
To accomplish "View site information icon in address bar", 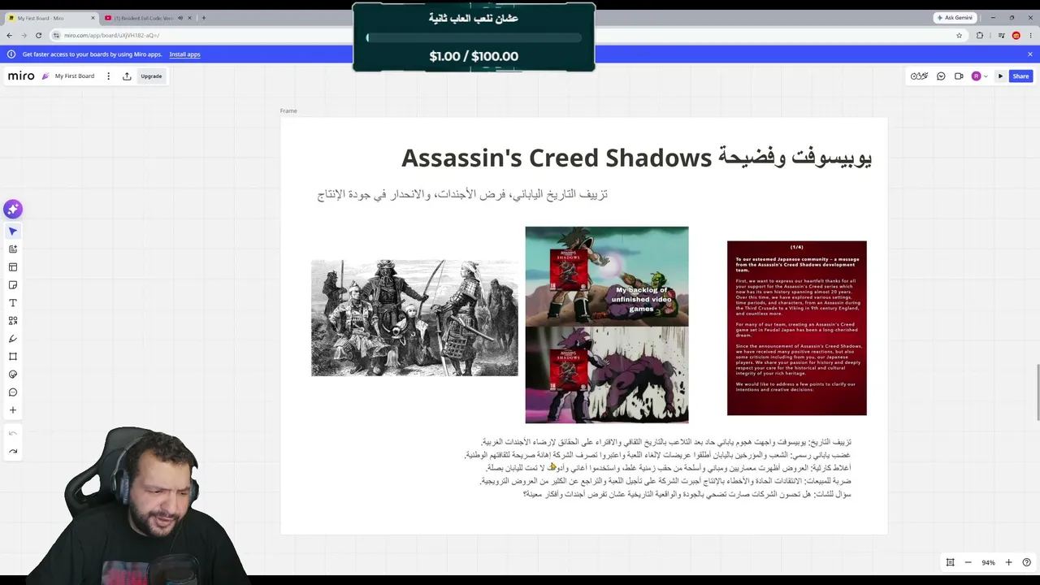I will tap(56, 36).
